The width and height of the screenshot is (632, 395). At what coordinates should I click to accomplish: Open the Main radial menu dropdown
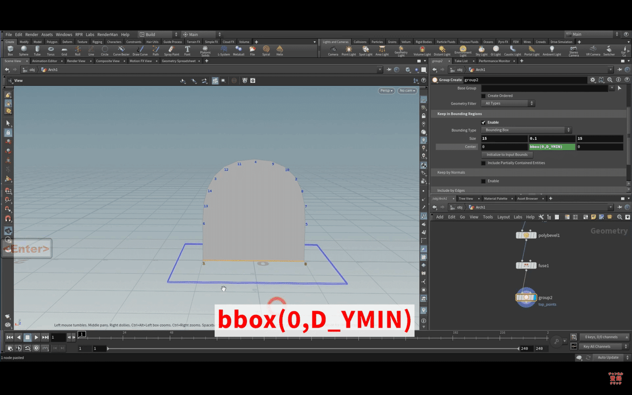click(x=202, y=35)
